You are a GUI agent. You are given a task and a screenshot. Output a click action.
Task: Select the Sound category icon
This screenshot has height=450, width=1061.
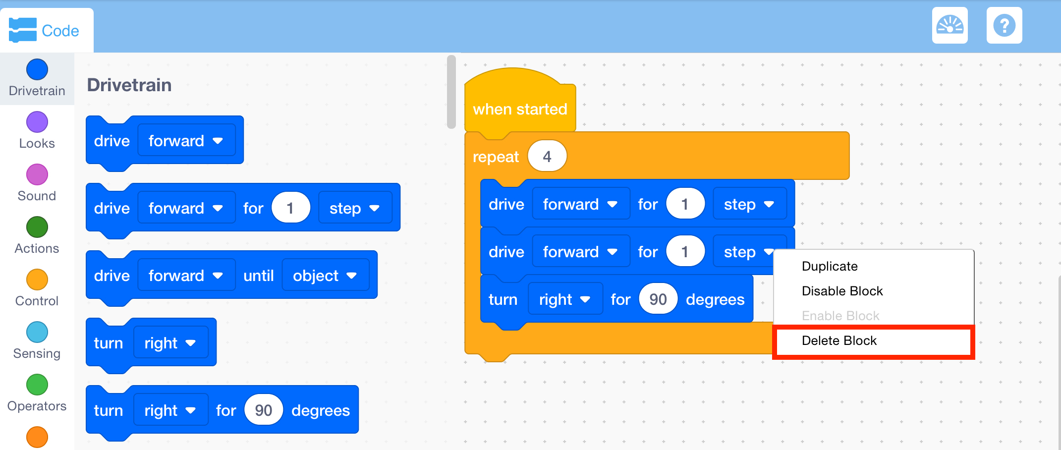point(37,174)
